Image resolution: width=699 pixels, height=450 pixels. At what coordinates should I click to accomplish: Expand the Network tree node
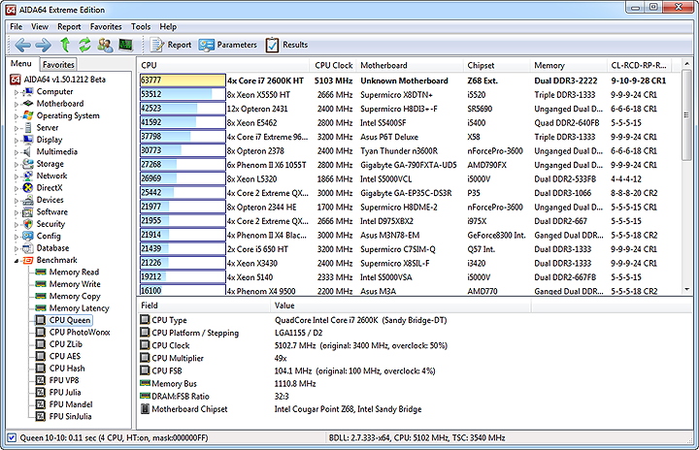(x=17, y=177)
